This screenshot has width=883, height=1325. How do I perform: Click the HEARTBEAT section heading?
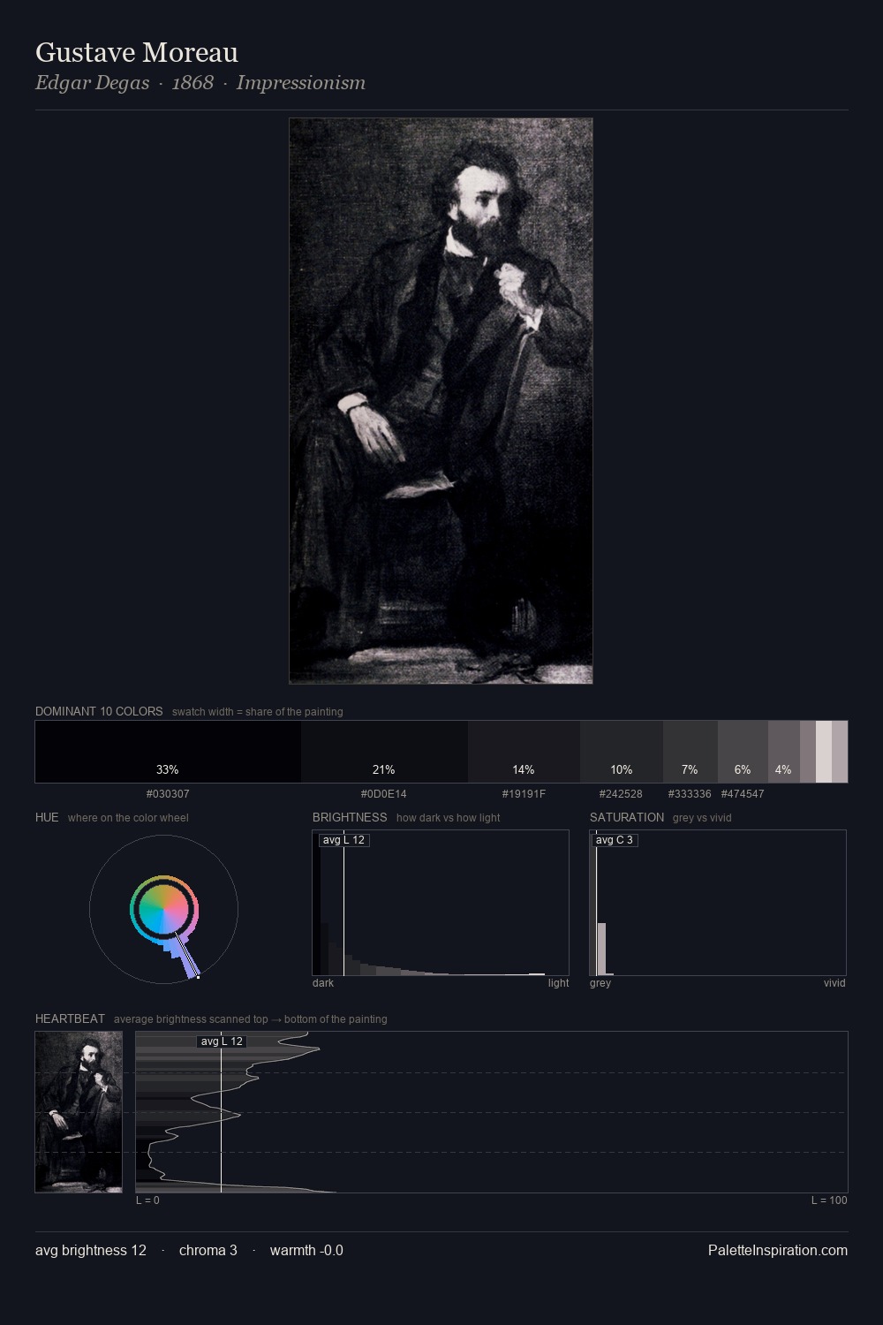click(70, 1018)
